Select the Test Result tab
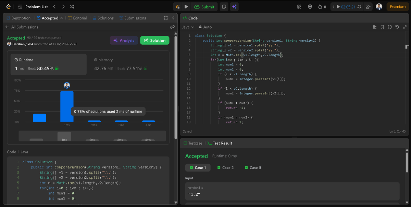The height and width of the screenshot is (207, 411). coord(220,143)
